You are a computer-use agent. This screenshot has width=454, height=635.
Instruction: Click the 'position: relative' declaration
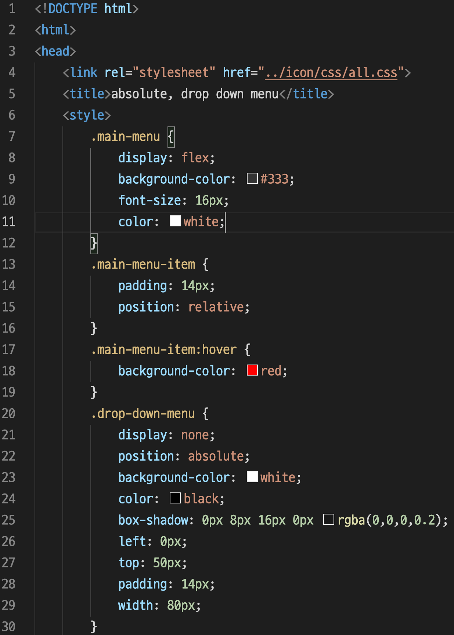[x=184, y=307]
